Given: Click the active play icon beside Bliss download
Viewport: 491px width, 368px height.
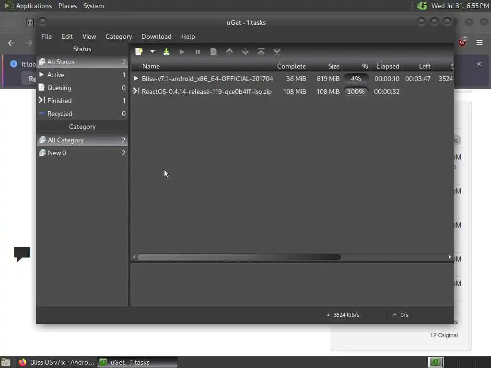Looking at the screenshot, I should click(136, 78).
